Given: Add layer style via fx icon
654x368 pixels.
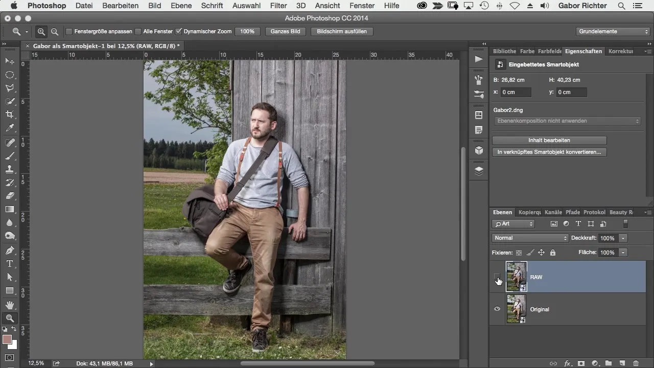Looking at the screenshot, I should [567, 363].
